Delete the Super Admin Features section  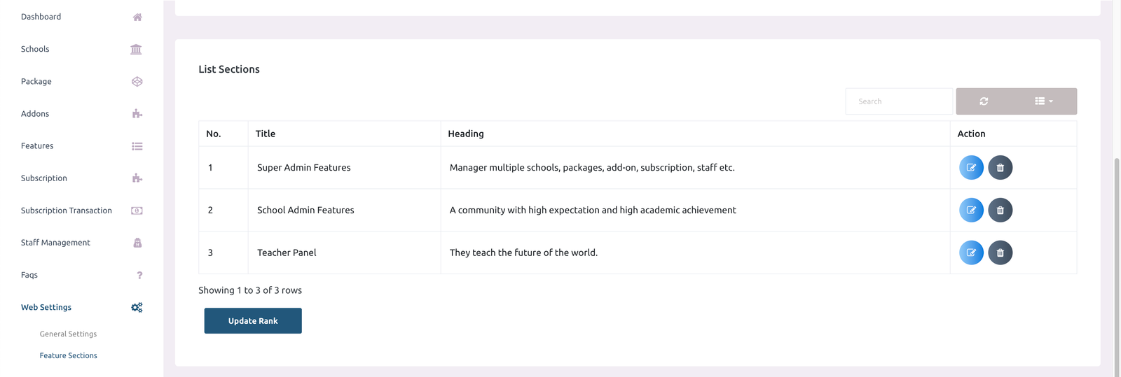pyautogui.click(x=1000, y=168)
